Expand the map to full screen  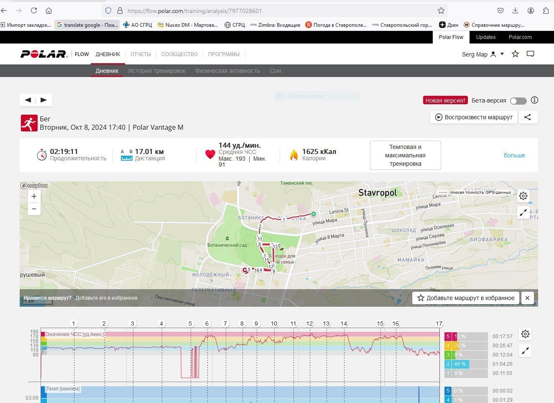[x=523, y=213]
